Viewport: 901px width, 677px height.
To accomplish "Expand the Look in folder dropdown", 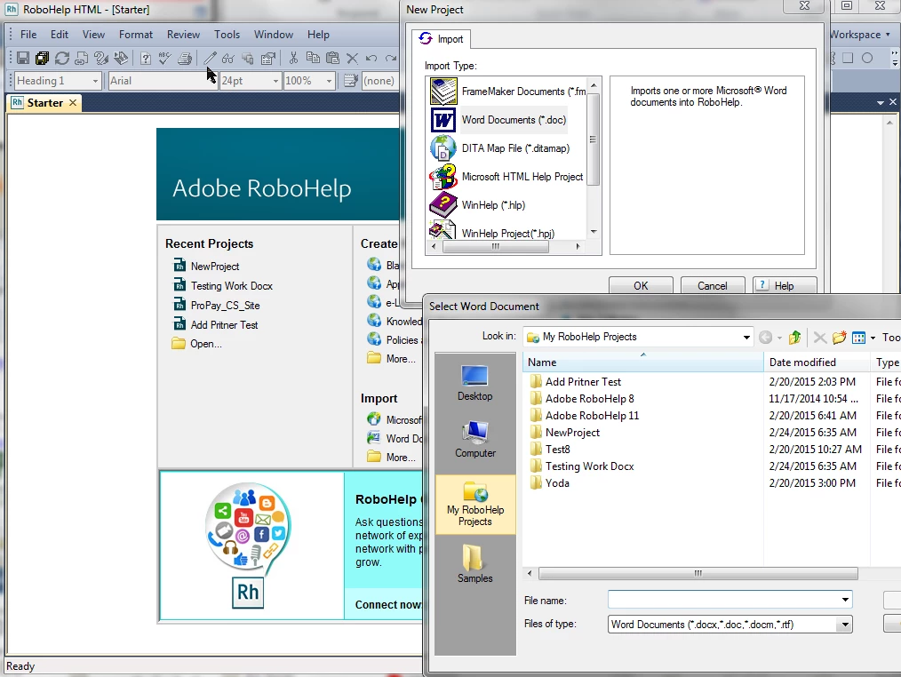I will (746, 337).
